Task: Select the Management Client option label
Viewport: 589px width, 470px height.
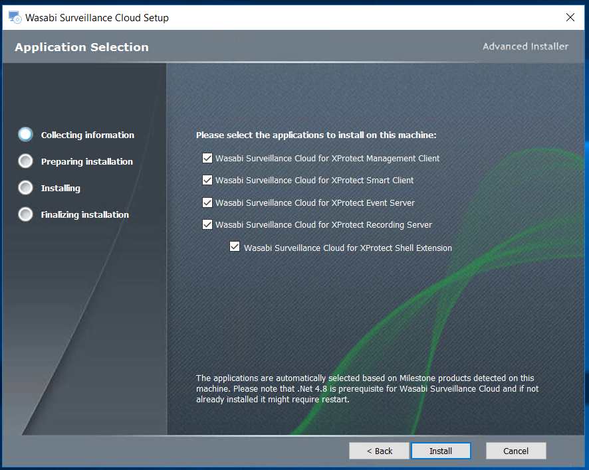Action: [327, 158]
